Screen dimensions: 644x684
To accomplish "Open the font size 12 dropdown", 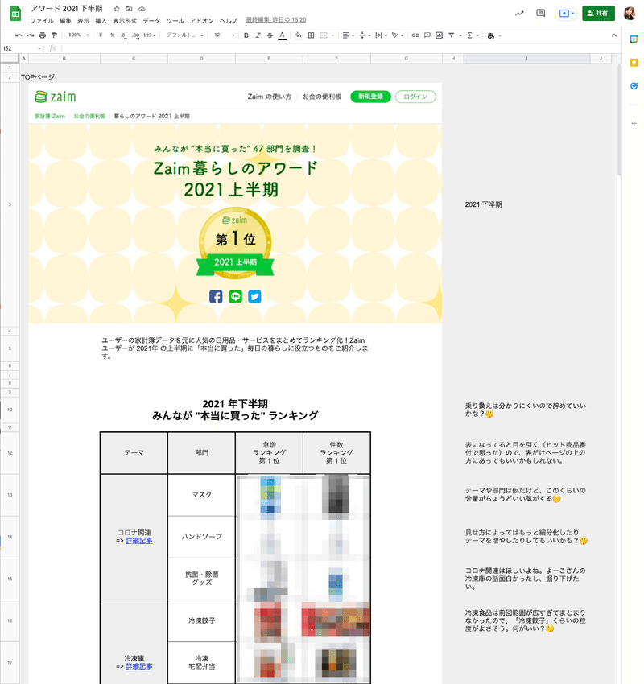I will pyautogui.click(x=224, y=35).
